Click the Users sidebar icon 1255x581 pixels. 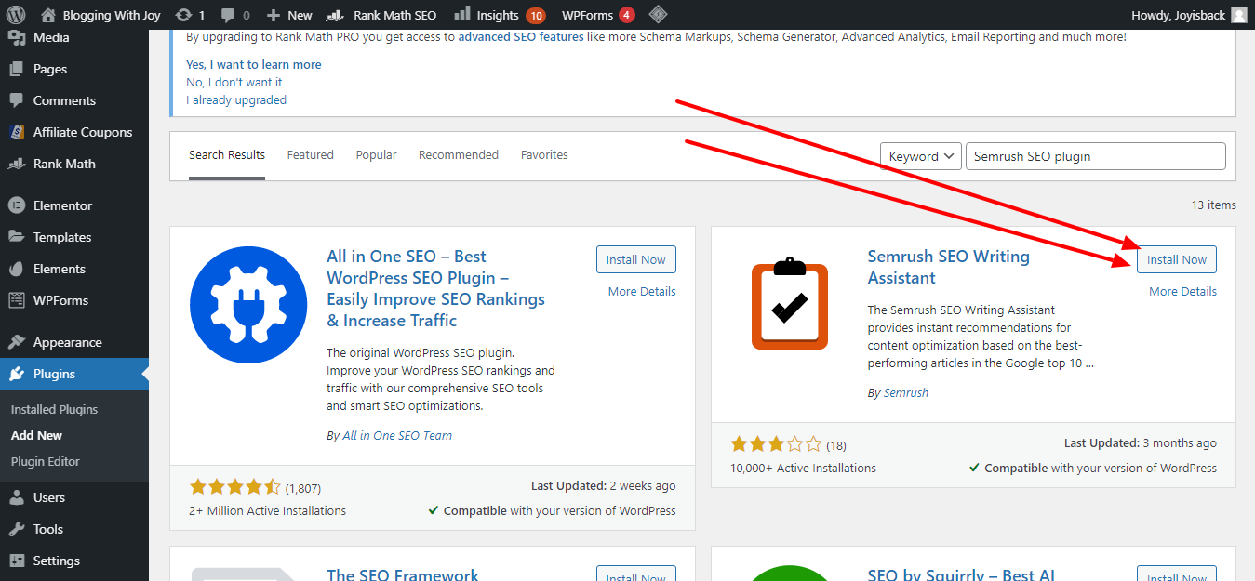pos(16,497)
